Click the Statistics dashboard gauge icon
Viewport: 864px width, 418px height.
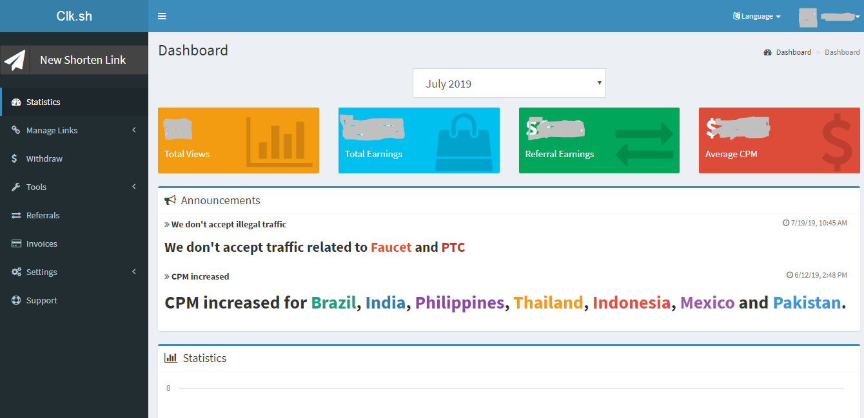16,102
